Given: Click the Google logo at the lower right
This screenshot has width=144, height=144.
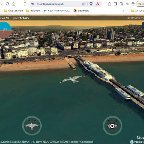Looking at the screenshot, I should coord(140,137).
